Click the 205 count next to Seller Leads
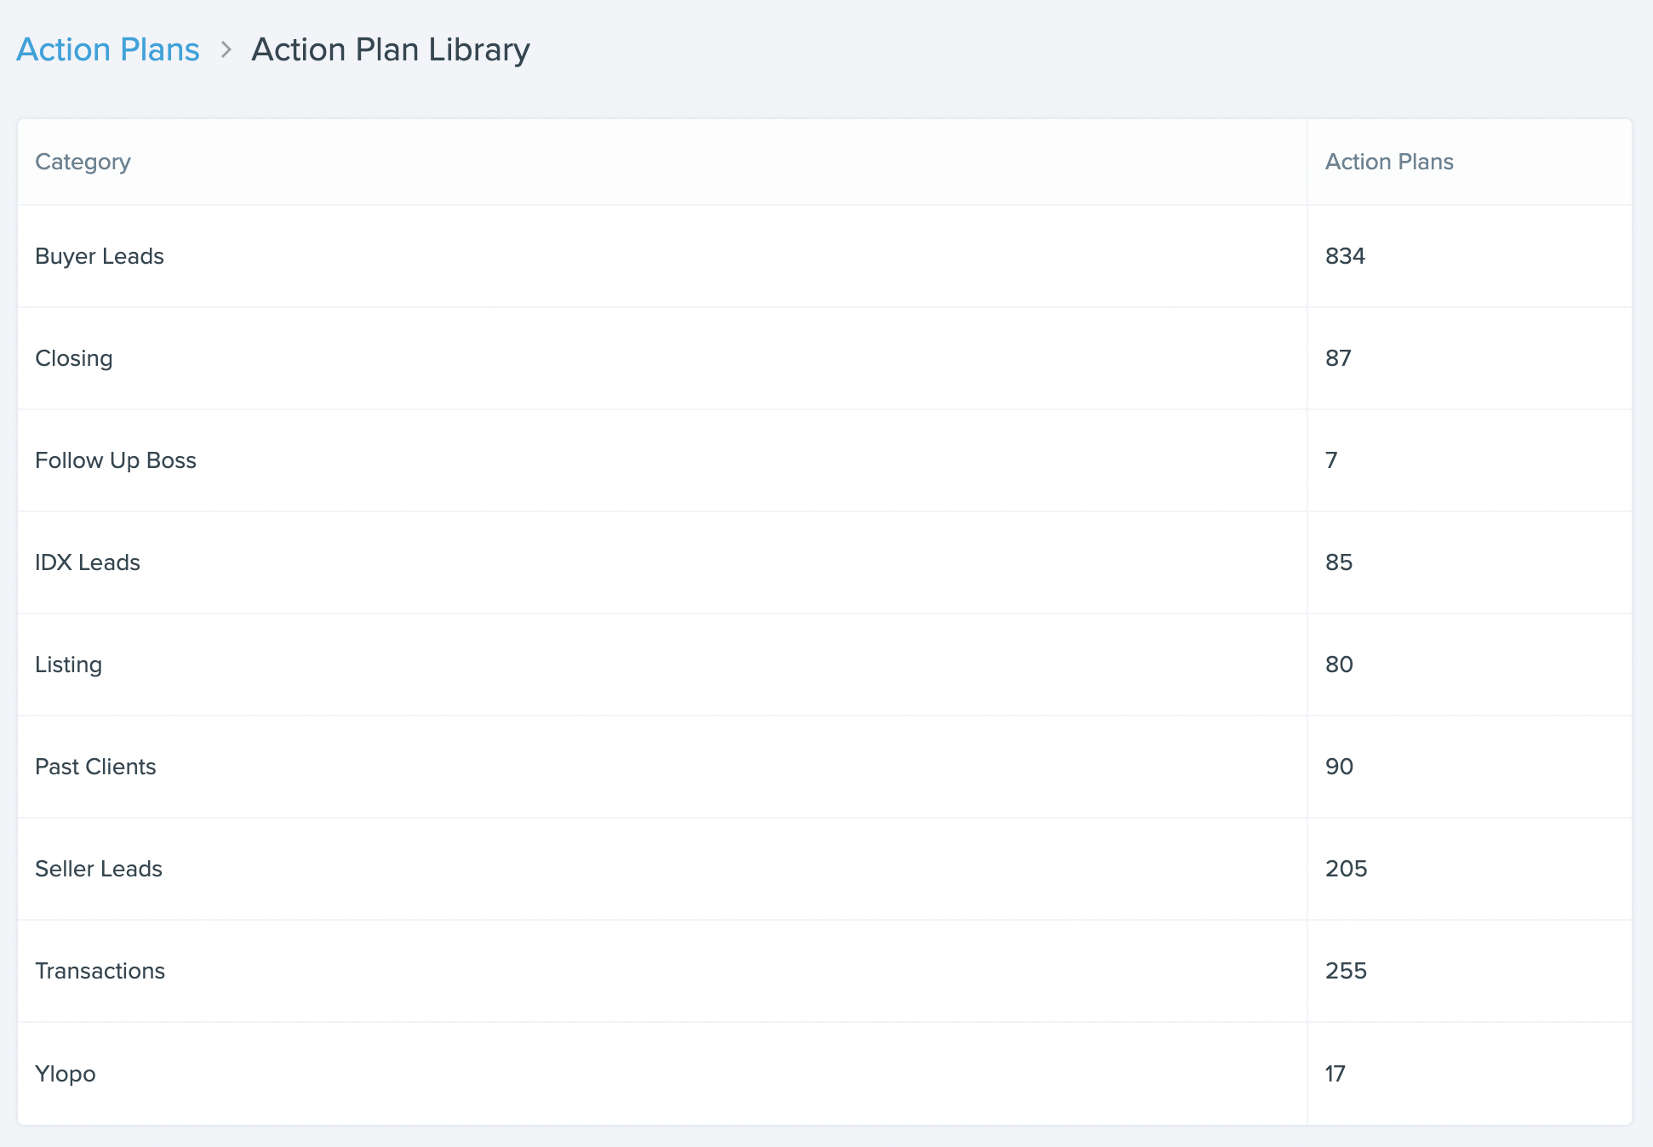 click(1346, 869)
